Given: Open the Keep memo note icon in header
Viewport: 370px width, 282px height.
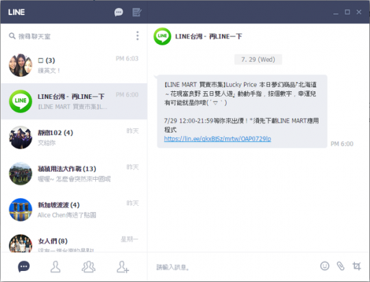Looking at the screenshot, I should [136, 12].
